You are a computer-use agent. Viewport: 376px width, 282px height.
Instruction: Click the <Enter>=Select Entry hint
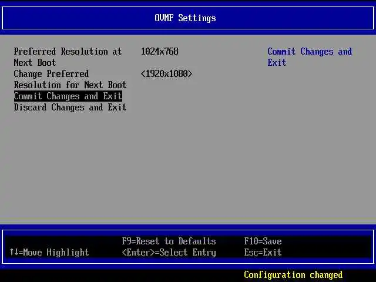pyautogui.click(x=169, y=253)
